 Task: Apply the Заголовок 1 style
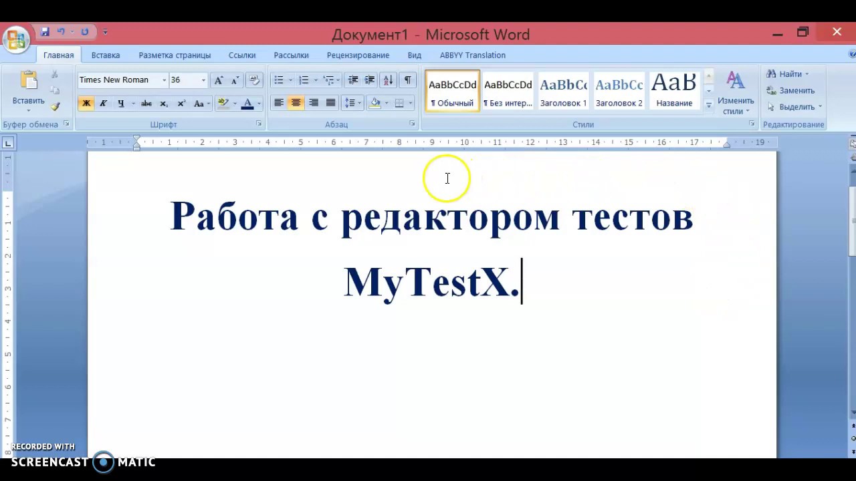pyautogui.click(x=563, y=91)
